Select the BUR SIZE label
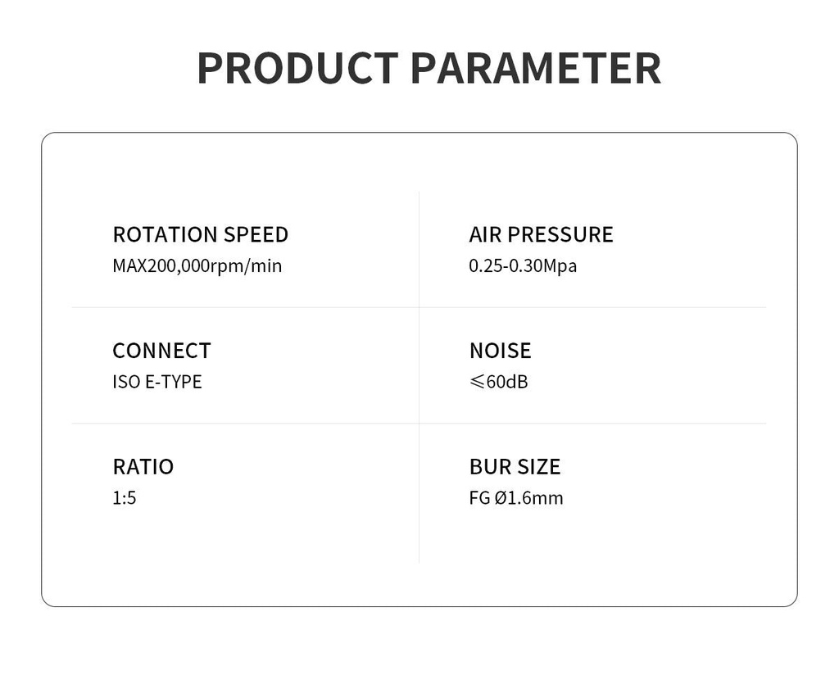Image resolution: width=839 pixels, height=698 pixels. pyautogui.click(x=515, y=467)
